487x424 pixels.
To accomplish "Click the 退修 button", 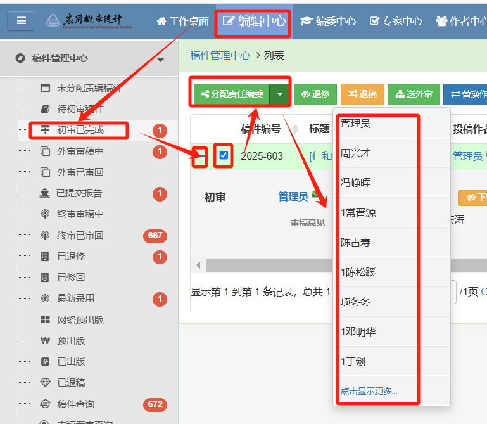I will [315, 94].
